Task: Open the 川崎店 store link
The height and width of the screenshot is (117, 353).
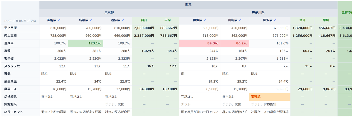Action: (235, 20)
